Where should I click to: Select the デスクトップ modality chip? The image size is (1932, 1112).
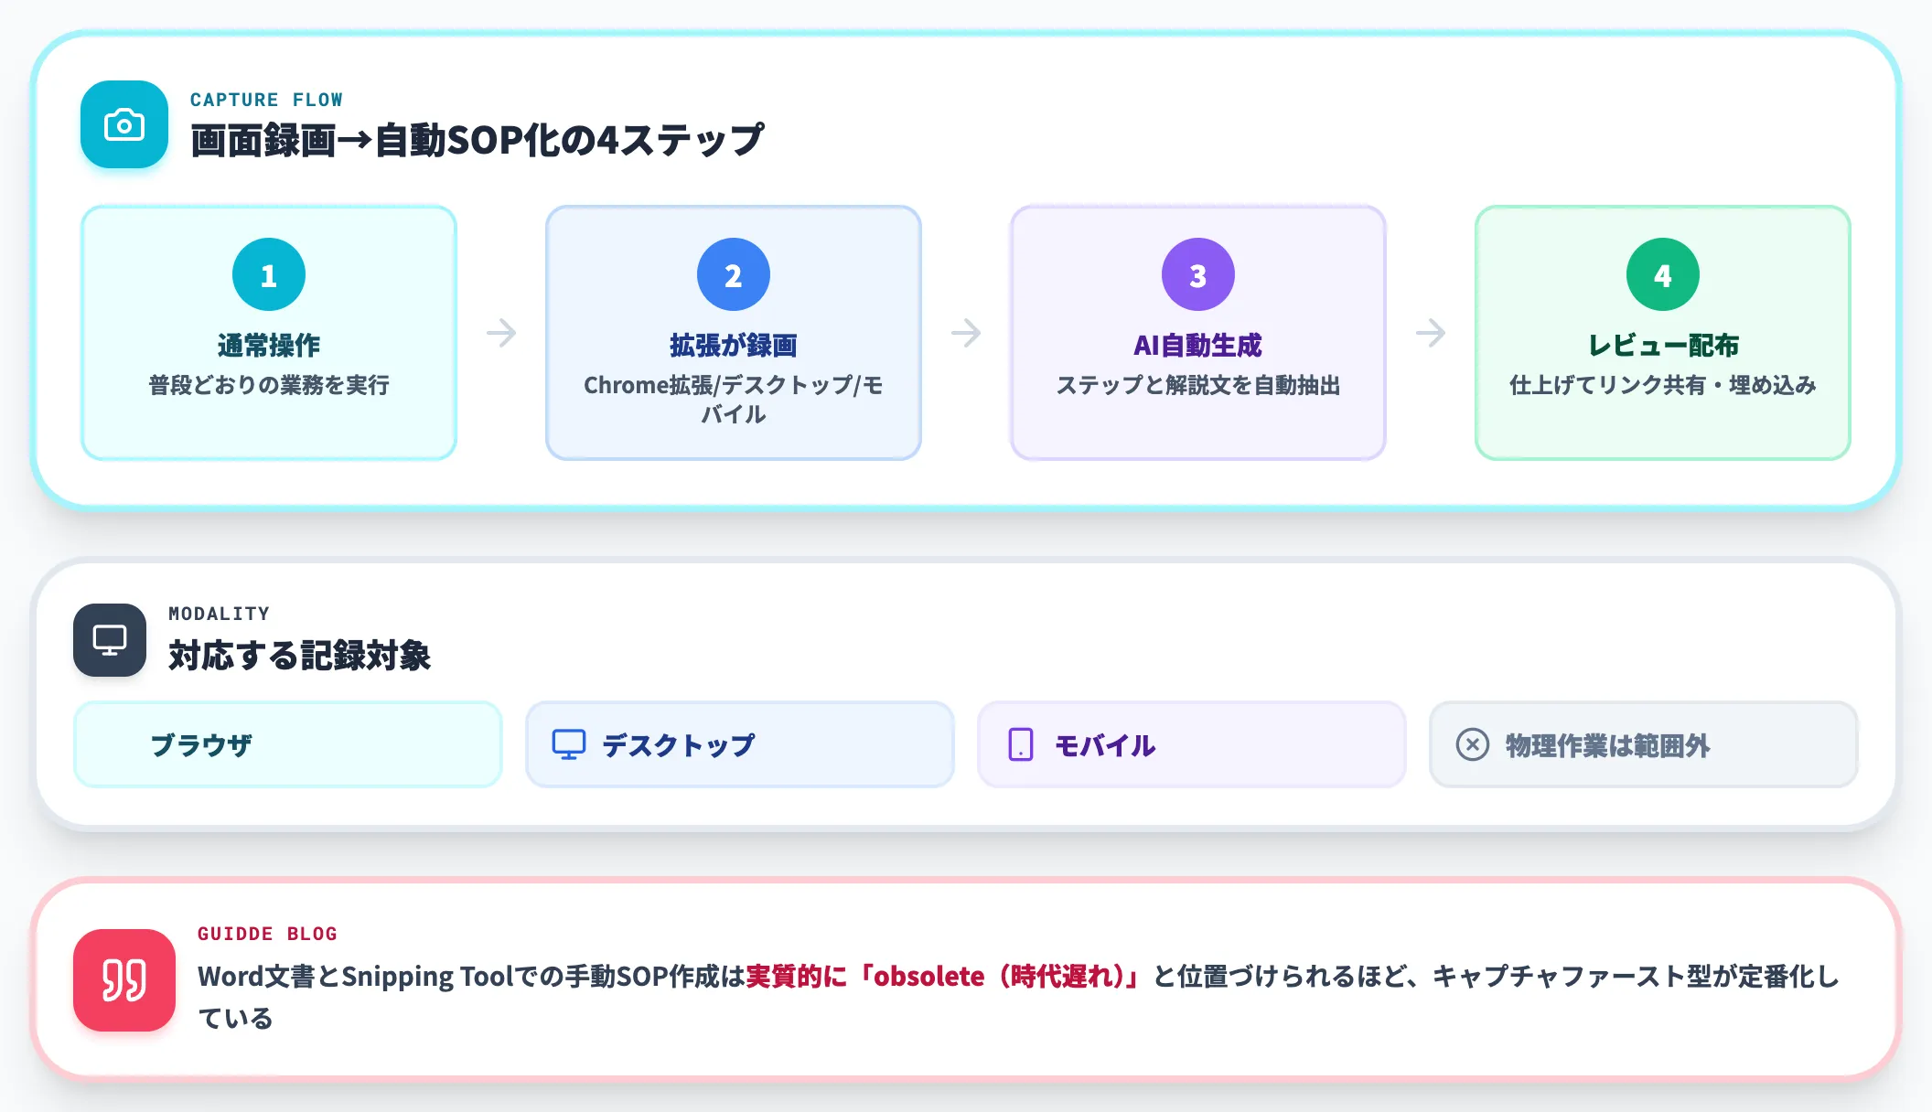pyautogui.click(x=740, y=744)
